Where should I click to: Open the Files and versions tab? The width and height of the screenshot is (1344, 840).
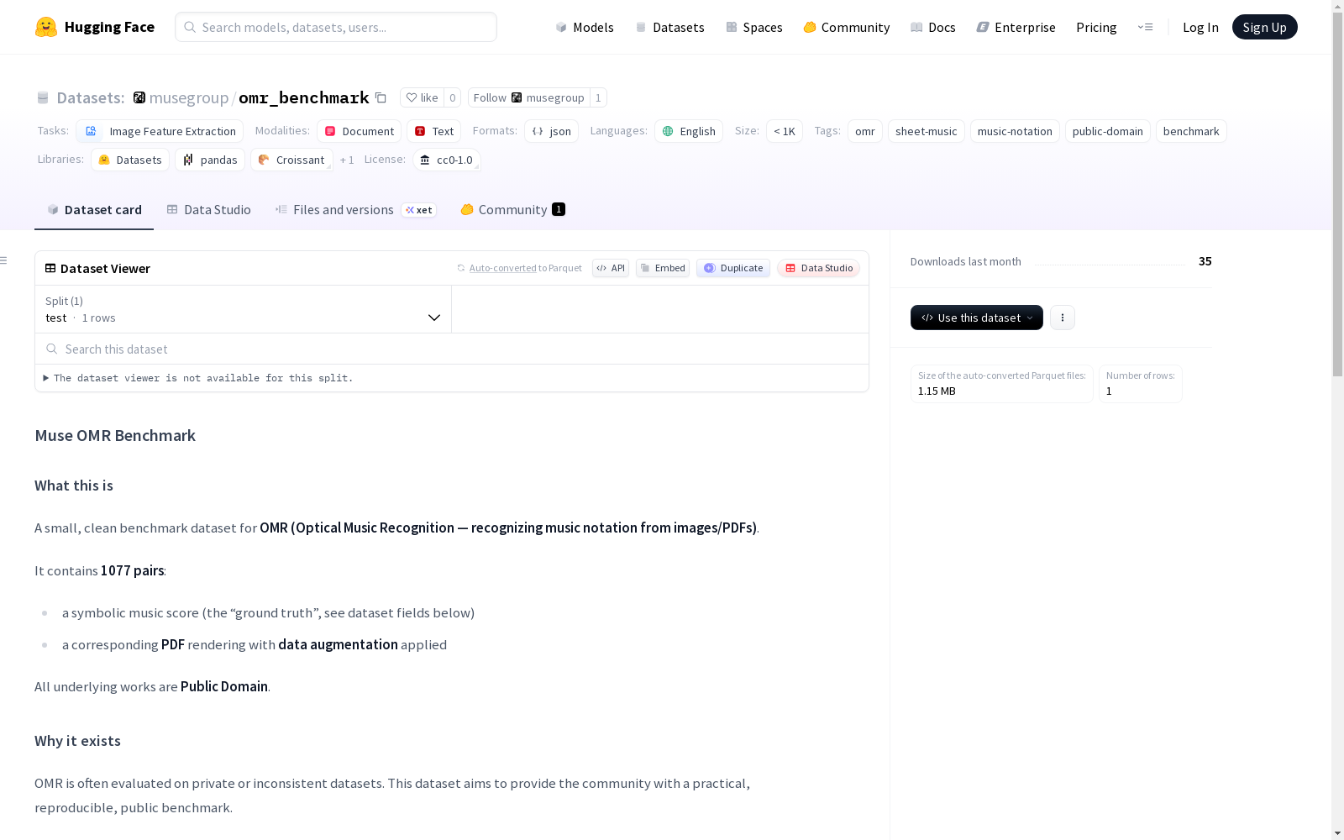coord(355,210)
